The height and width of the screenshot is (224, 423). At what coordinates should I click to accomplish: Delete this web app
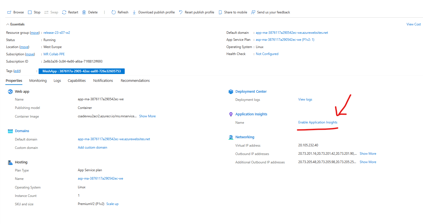coord(89,12)
